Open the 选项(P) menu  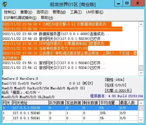tap(42, 12)
